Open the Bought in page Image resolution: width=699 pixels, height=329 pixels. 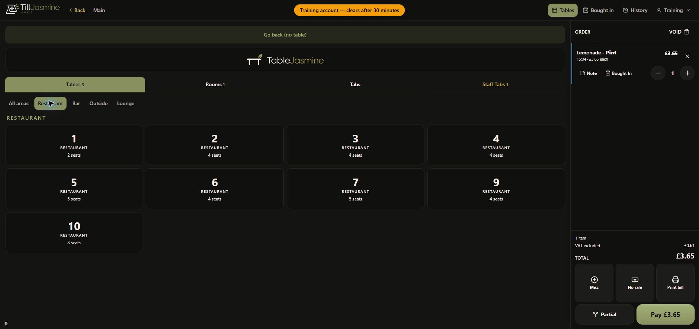[x=598, y=10]
